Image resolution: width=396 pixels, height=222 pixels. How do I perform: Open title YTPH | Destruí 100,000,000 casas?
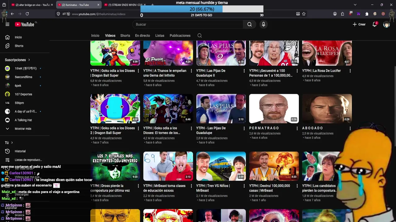pyautogui.click(x=269, y=188)
